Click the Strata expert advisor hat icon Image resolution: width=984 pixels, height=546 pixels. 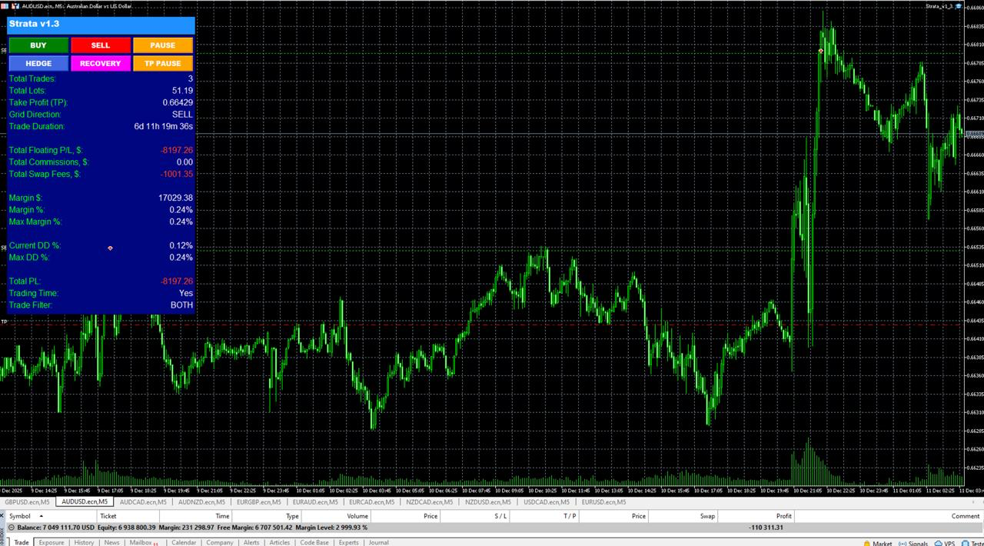point(957,5)
